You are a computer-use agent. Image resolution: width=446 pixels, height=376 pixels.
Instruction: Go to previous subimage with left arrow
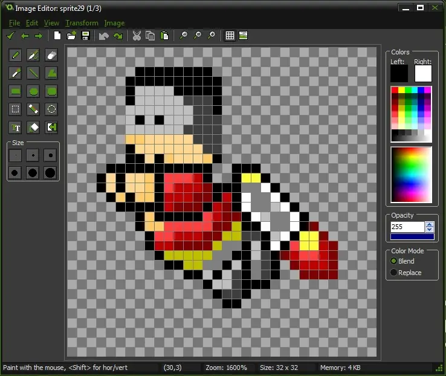[x=25, y=36]
